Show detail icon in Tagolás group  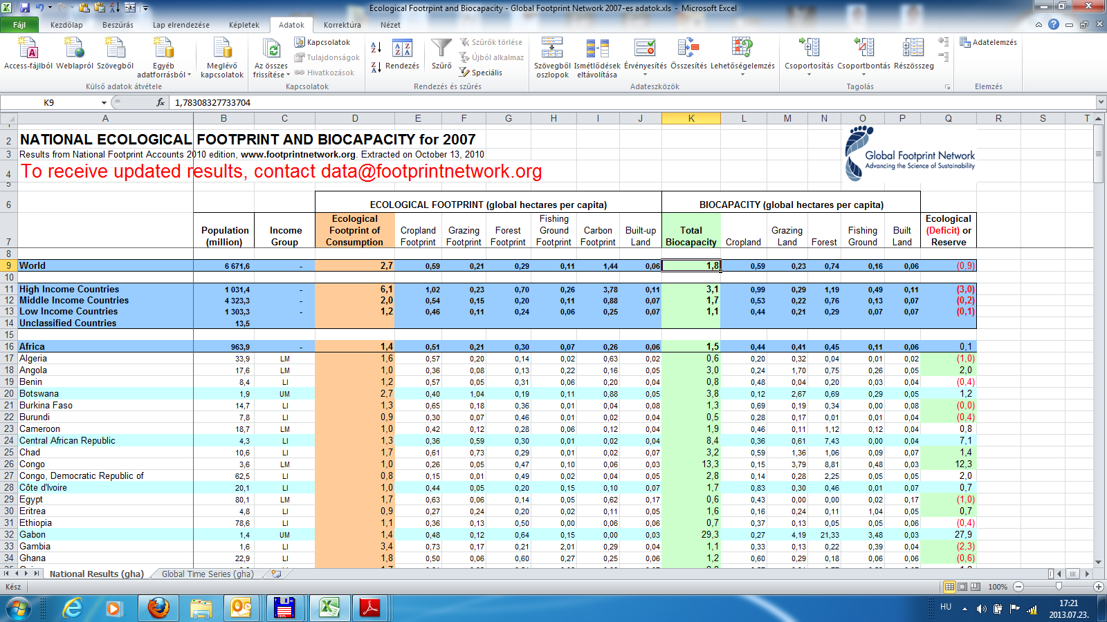click(x=943, y=41)
